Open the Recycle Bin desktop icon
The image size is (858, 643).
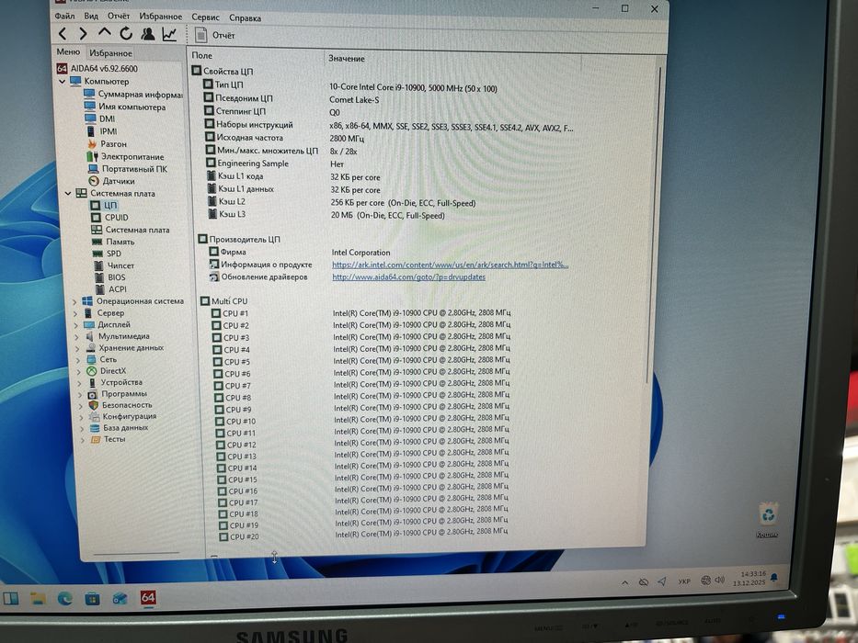click(x=768, y=520)
